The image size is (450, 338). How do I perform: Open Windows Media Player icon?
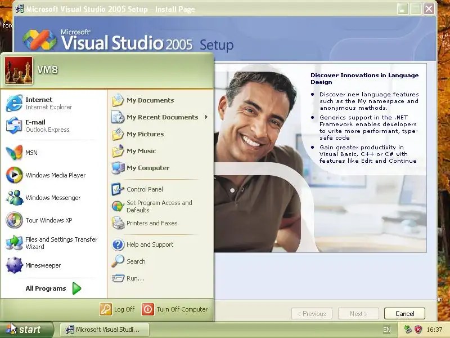14,175
